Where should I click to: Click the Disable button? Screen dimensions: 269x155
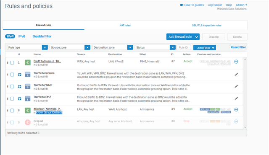click(x=214, y=37)
